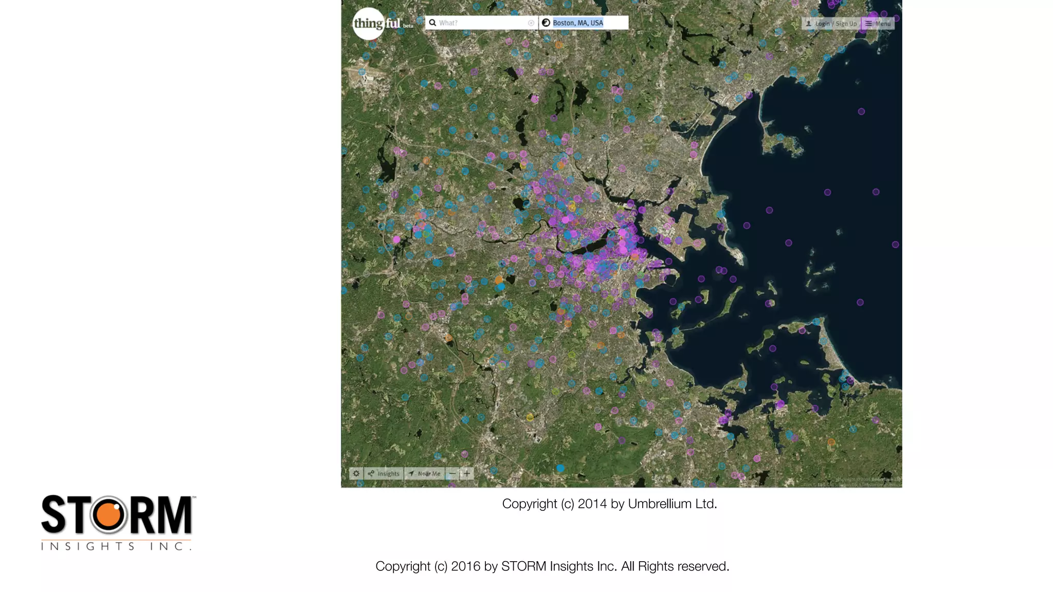This screenshot has height=592, width=1053.
Task: Click solid blue marker at map bottom
Action: [560, 468]
